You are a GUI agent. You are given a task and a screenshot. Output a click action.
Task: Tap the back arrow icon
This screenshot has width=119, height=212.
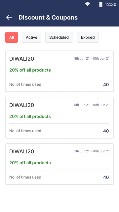point(9,17)
